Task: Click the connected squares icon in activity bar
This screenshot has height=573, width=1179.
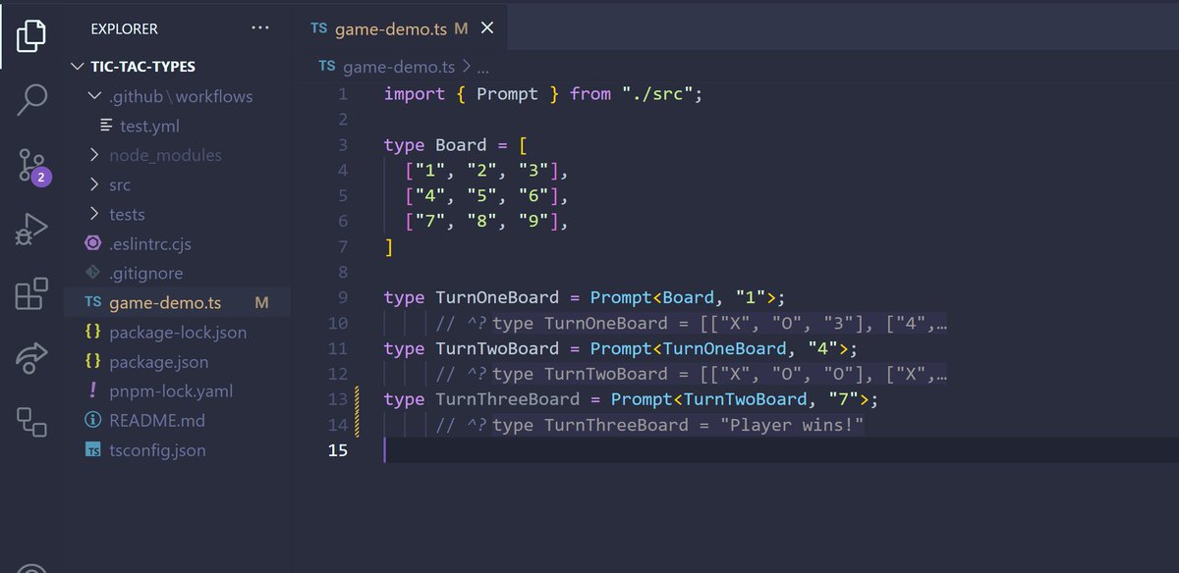Action: (x=32, y=423)
